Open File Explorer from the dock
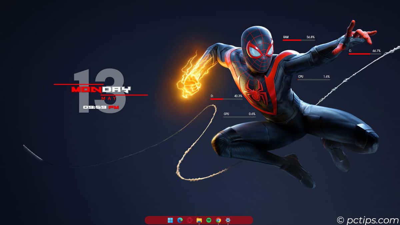 click(199, 220)
